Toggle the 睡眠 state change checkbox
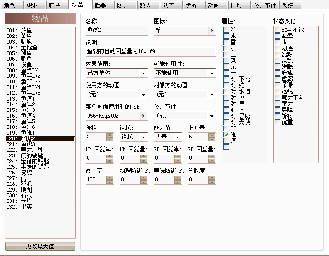This screenshot has height=256, width=329. pos(277,67)
